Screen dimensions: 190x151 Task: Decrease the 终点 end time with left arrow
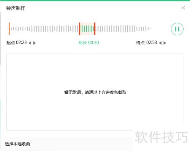[160, 43]
